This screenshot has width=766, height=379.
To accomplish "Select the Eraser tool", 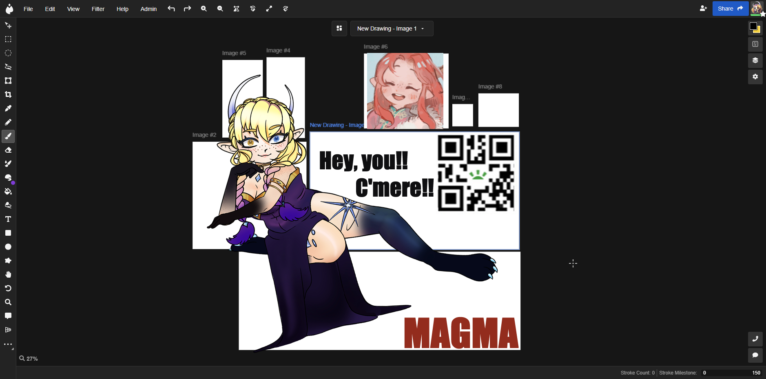I will tap(8, 150).
